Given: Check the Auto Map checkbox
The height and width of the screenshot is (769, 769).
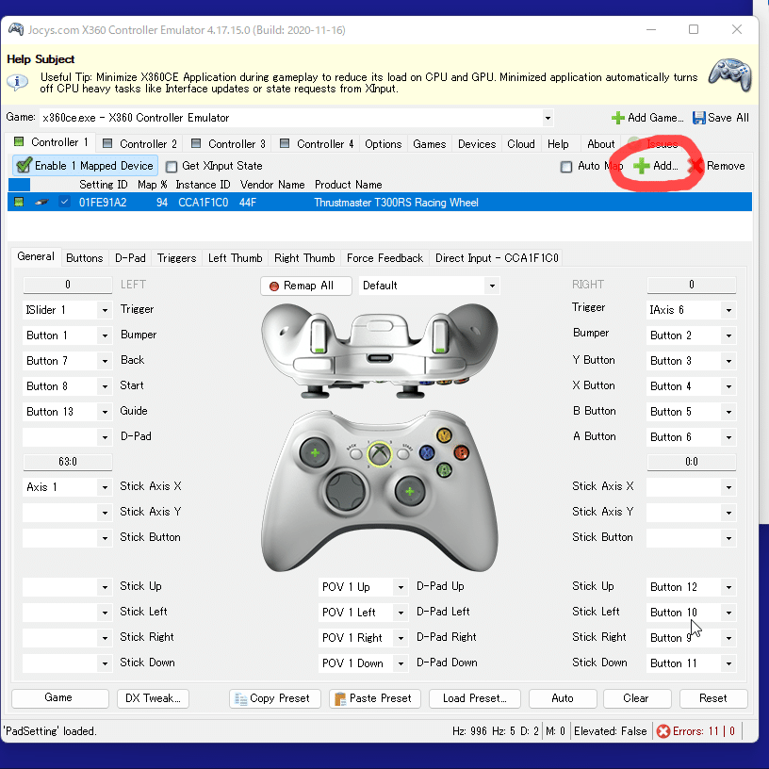Looking at the screenshot, I should pos(566,167).
